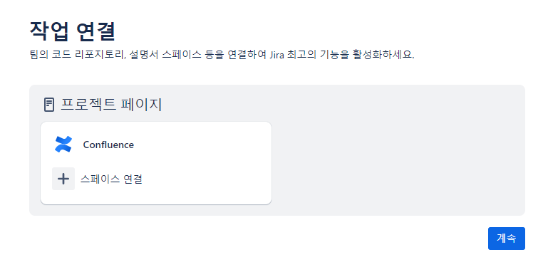The height and width of the screenshot is (272, 543).
Task: Click the Confluence logo icon
Action: pyautogui.click(x=63, y=145)
